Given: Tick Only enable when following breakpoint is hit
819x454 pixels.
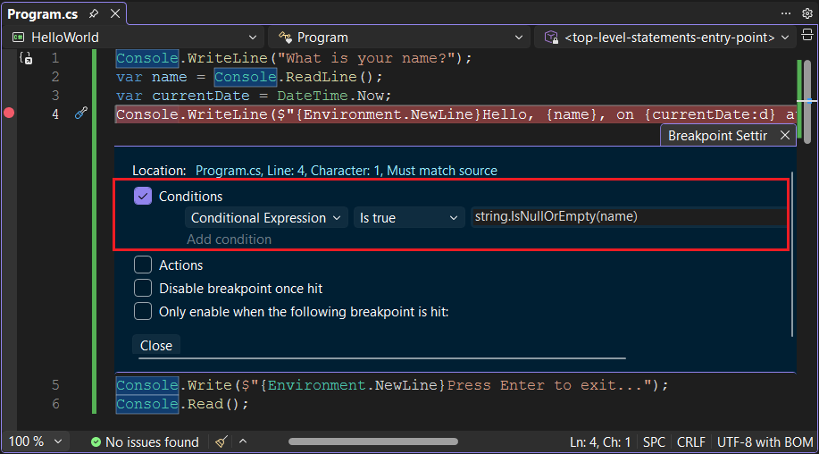Looking at the screenshot, I should pyautogui.click(x=143, y=311).
